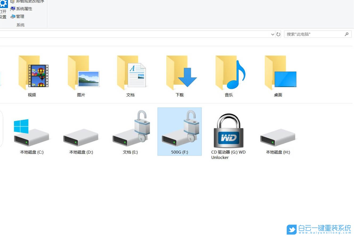
Task: Open 卸载或更改程序 in the ribbon
Action: 28,1
